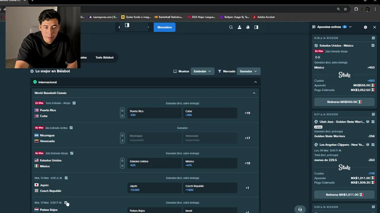The width and height of the screenshot is (380, 213).
Task: Open the Venezuela team name in match list
Action: click(47, 141)
